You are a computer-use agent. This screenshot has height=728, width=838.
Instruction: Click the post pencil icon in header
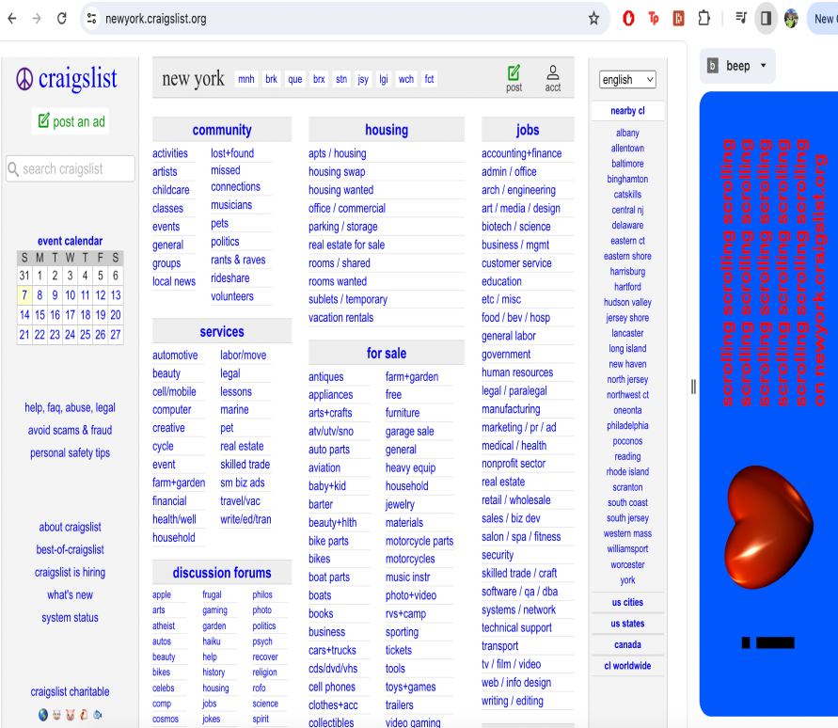click(x=514, y=72)
